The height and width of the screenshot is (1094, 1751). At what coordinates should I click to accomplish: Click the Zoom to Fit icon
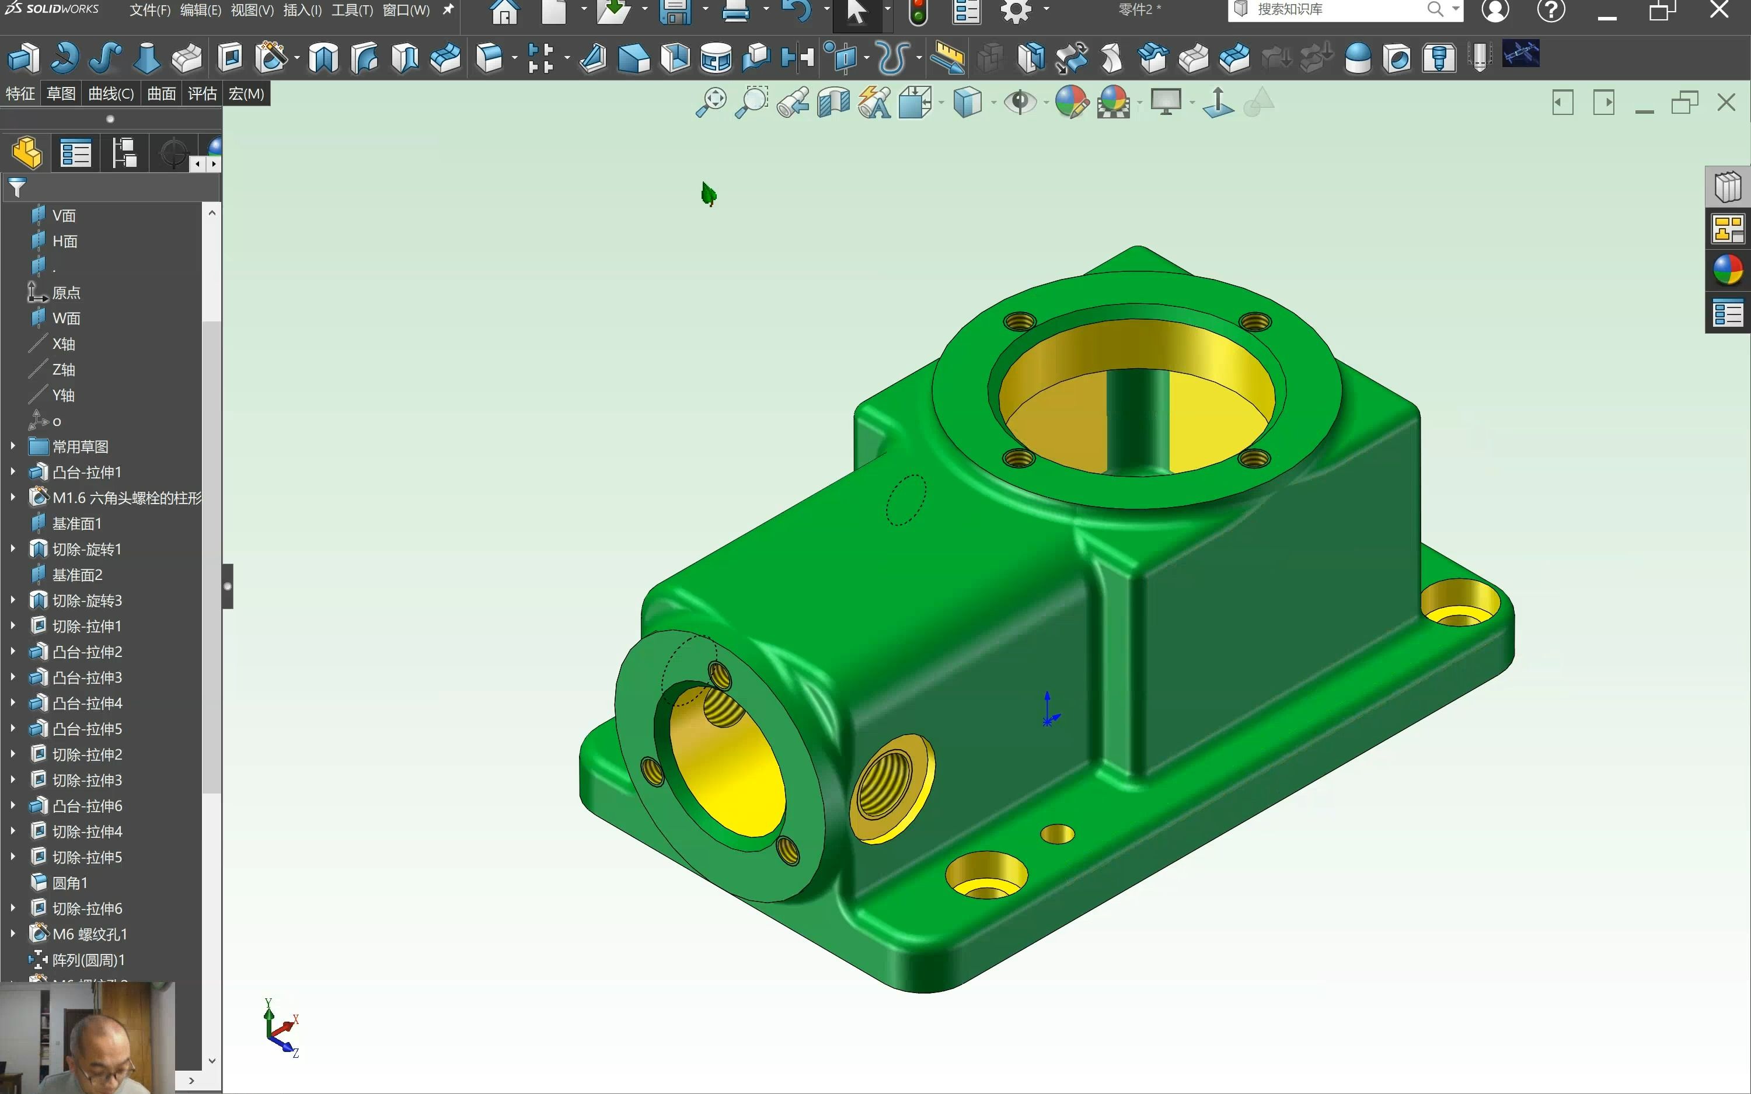(x=710, y=102)
